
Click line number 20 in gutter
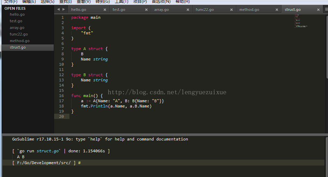(x=61, y=116)
